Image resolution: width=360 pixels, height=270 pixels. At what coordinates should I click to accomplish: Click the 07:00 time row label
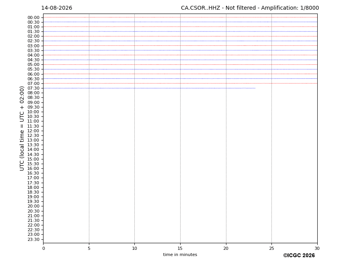pyautogui.click(x=33, y=83)
